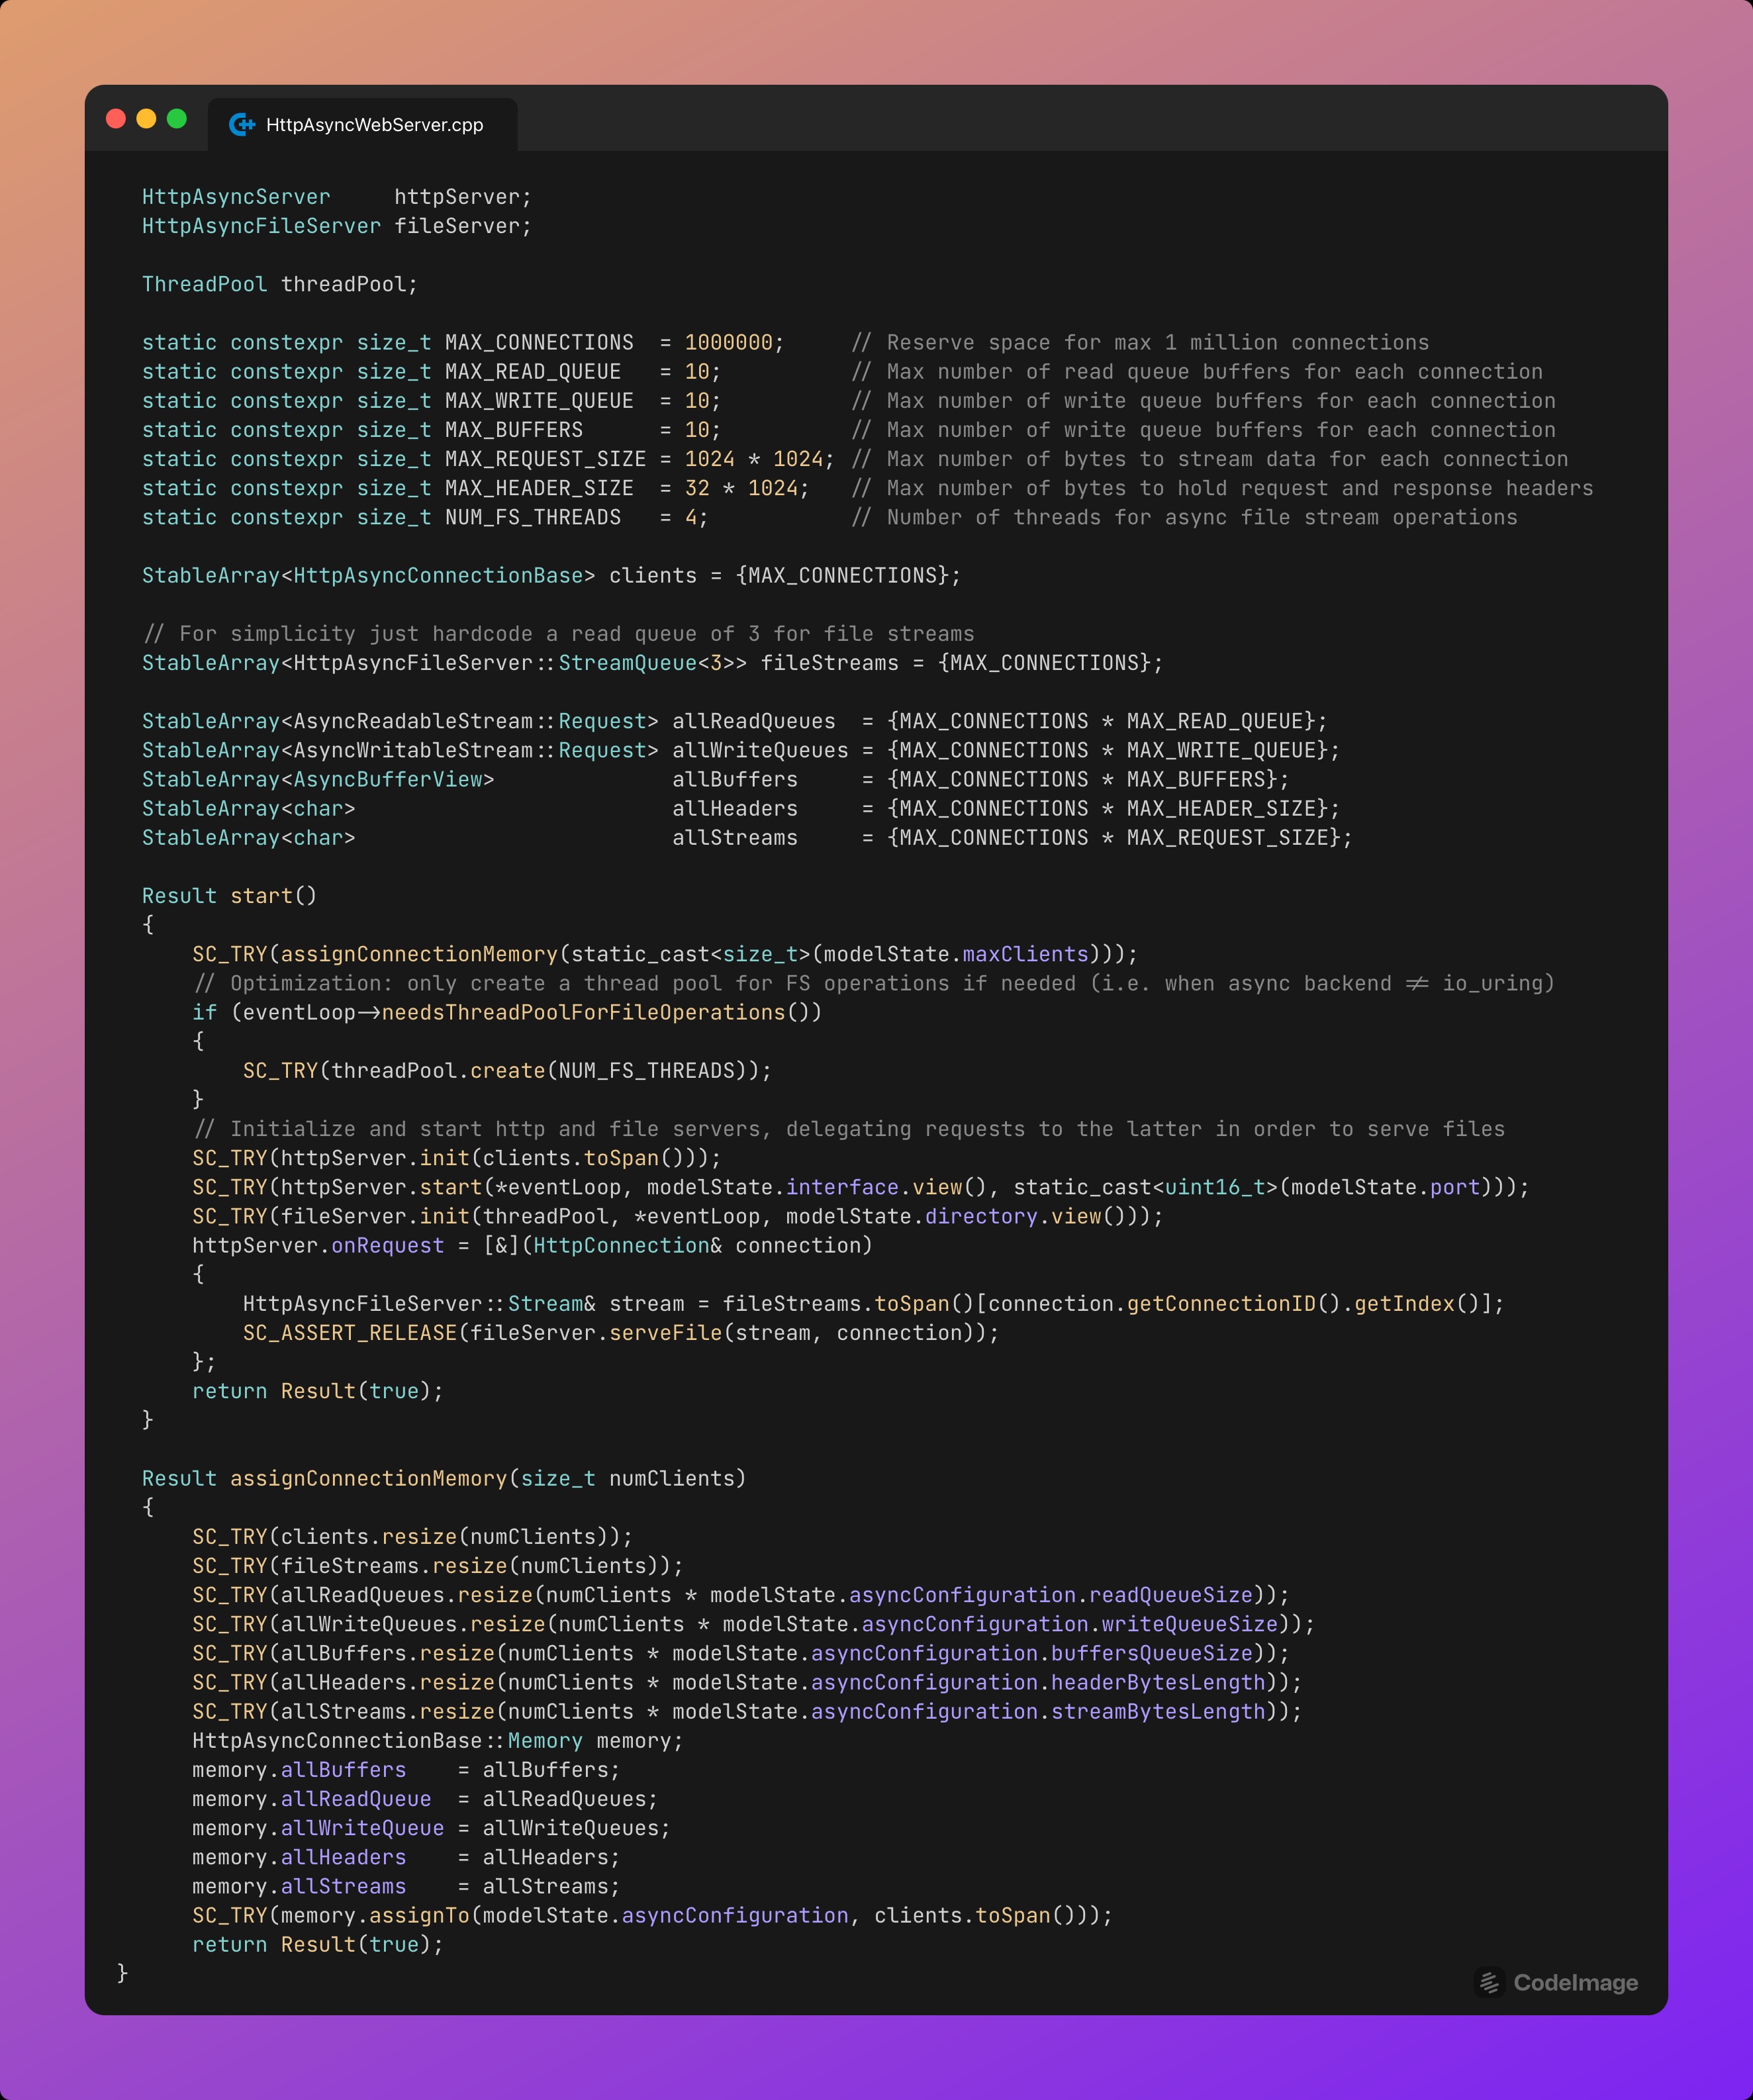Click the 'Result start()' function signature
This screenshot has height=2100, width=1753.
(229, 895)
